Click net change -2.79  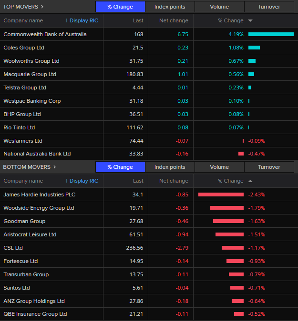182,248
